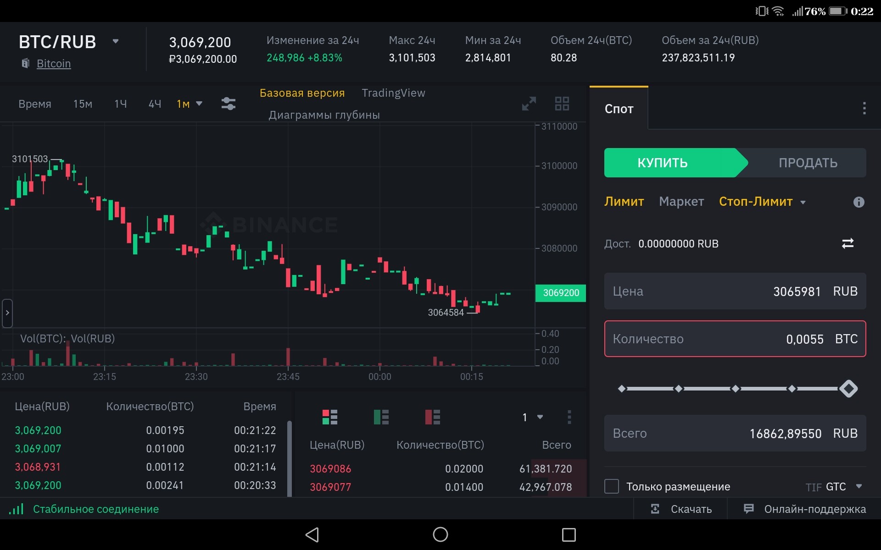This screenshot has height=550, width=881.
Task: Tap the download icon next to Скачать
Action: click(x=655, y=509)
